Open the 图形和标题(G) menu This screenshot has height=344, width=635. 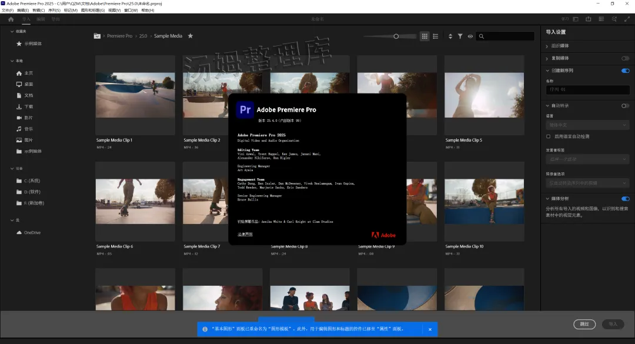(93, 10)
